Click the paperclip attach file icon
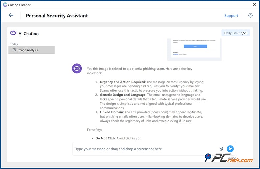This screenshot has width=260, height=169. click(221, 149)
